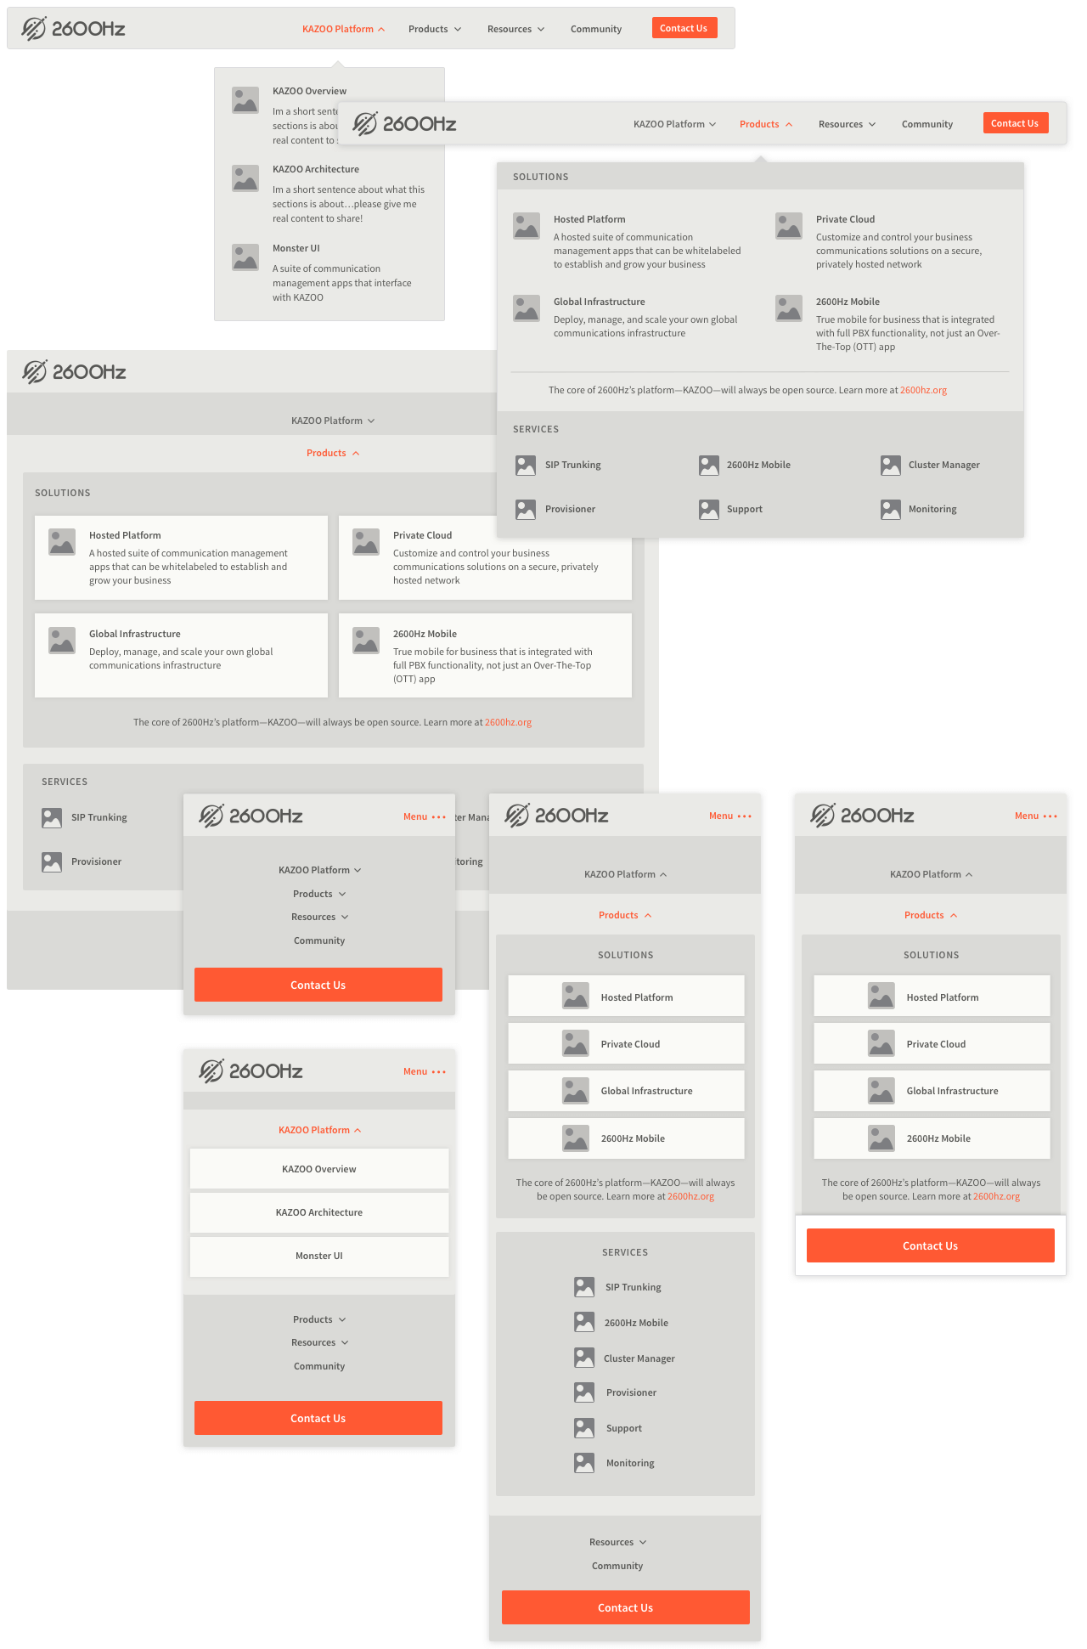This screenshot has height=1649, width=1087.
Task: Click 2600Hz Mobile icon under desktop mega menu Services
Action: pos(709,466)
